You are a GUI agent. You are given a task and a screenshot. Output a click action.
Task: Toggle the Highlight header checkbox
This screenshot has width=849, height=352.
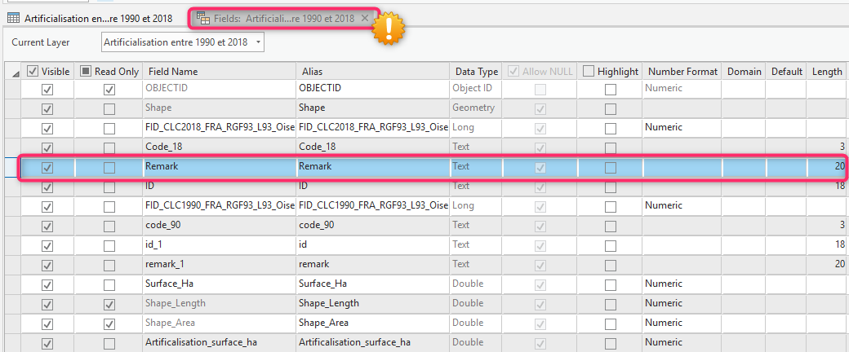pos(588,71)
